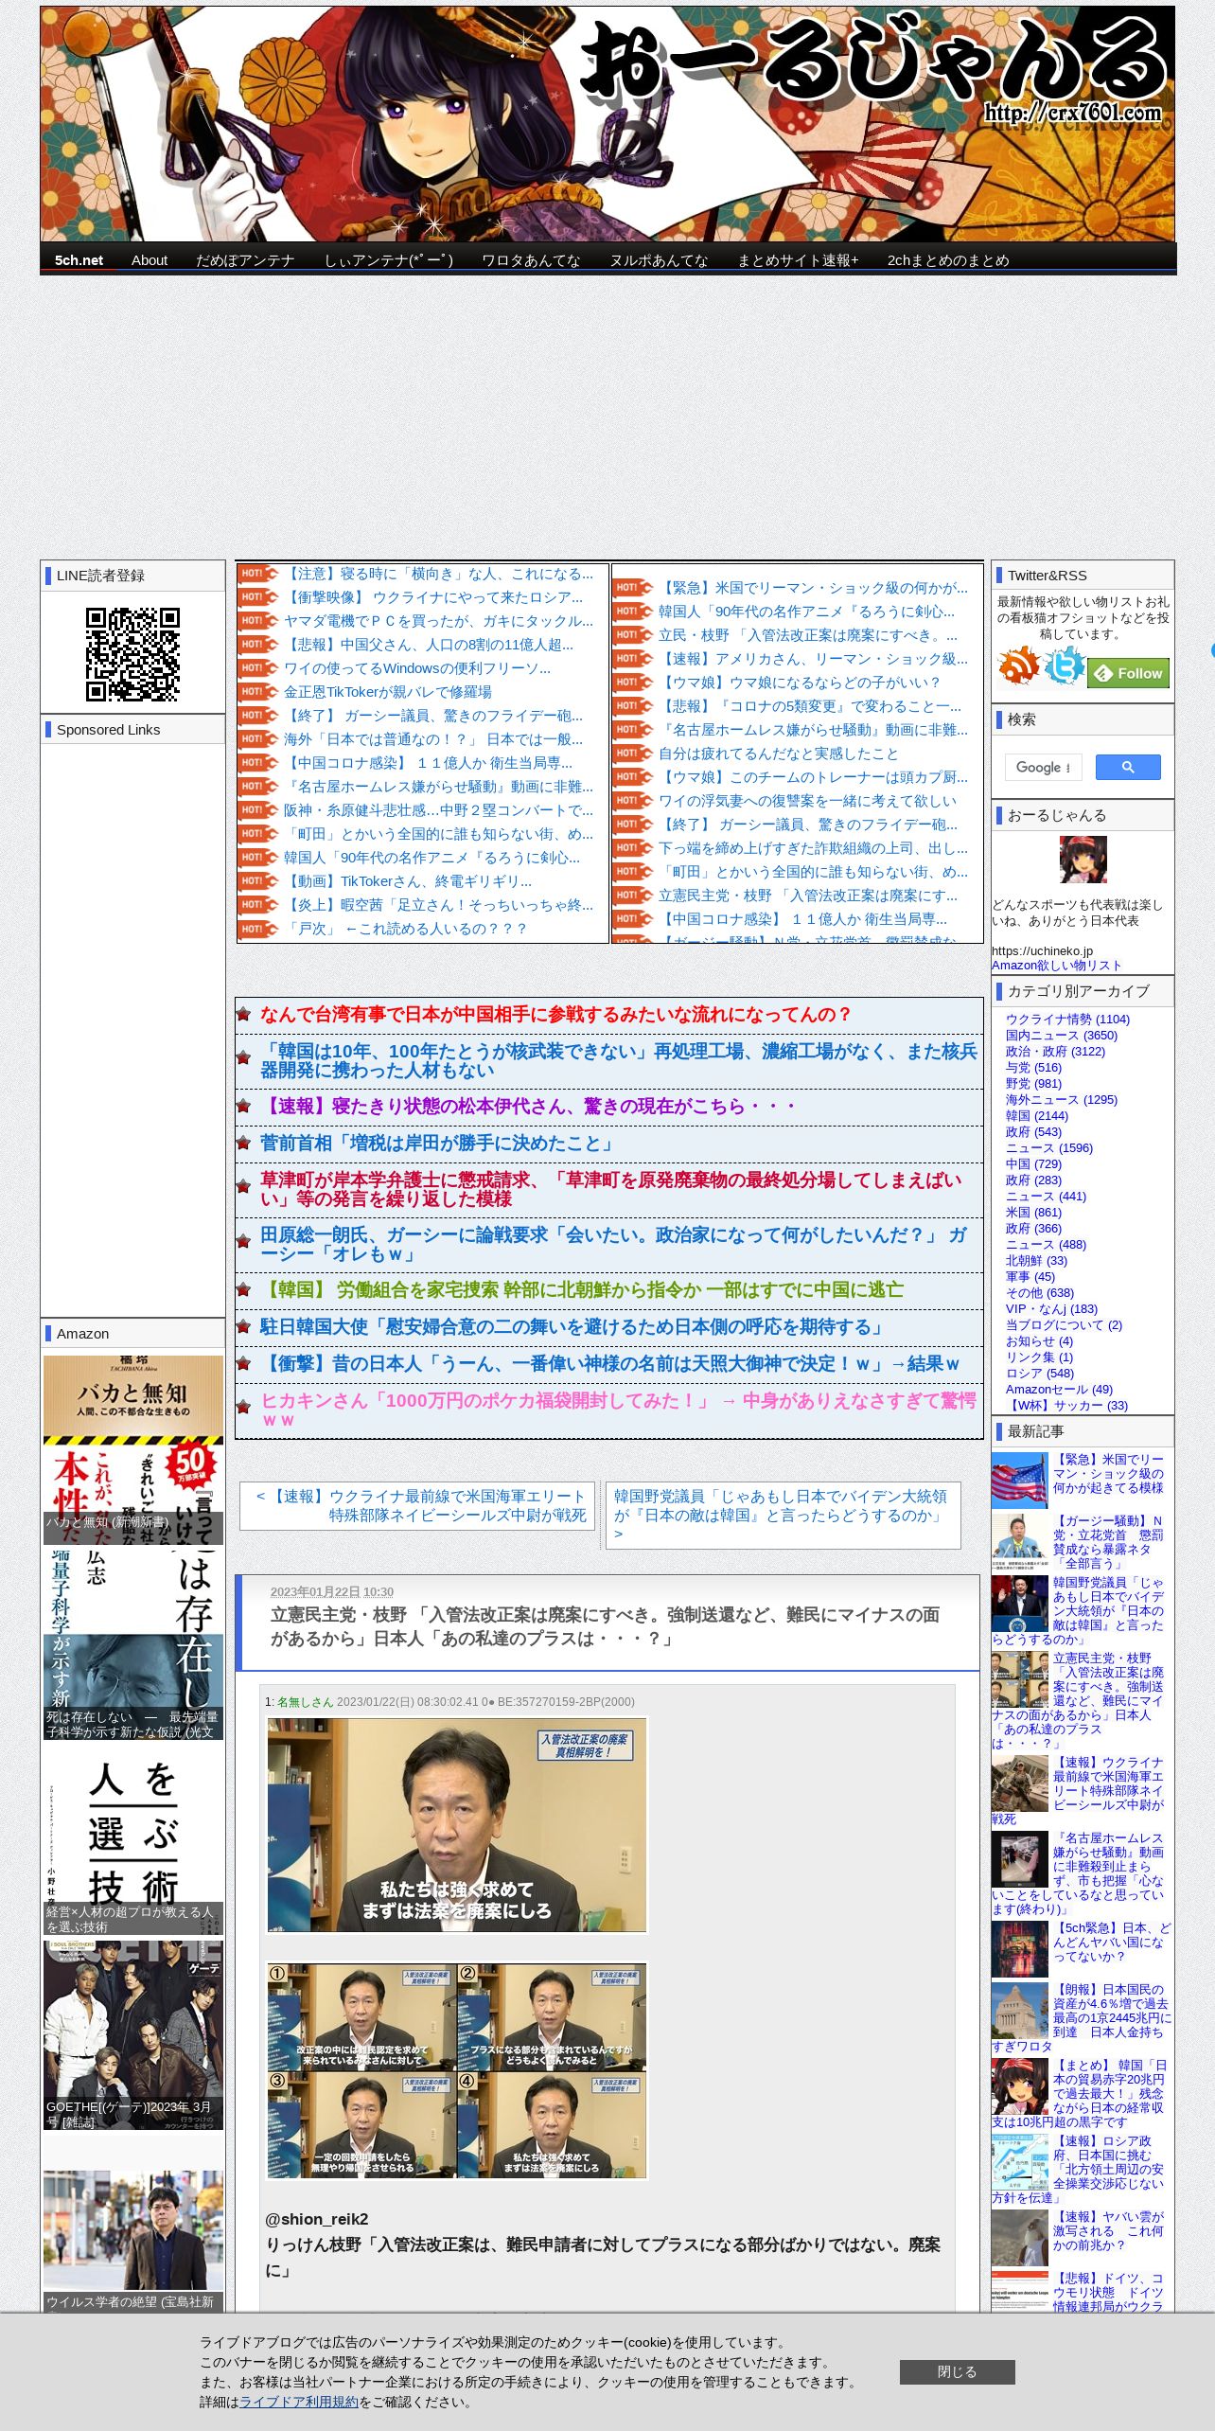Image resolution: width=1215 pixels, height=2431 pixels.
Task: Open the 2chまとめのまとめ menu item
Action: (948, 260)
